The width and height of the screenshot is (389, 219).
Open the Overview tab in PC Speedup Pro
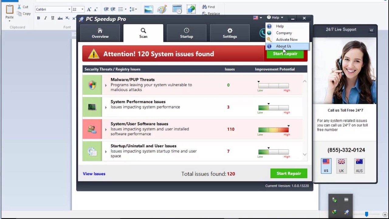tap(100, 33)
